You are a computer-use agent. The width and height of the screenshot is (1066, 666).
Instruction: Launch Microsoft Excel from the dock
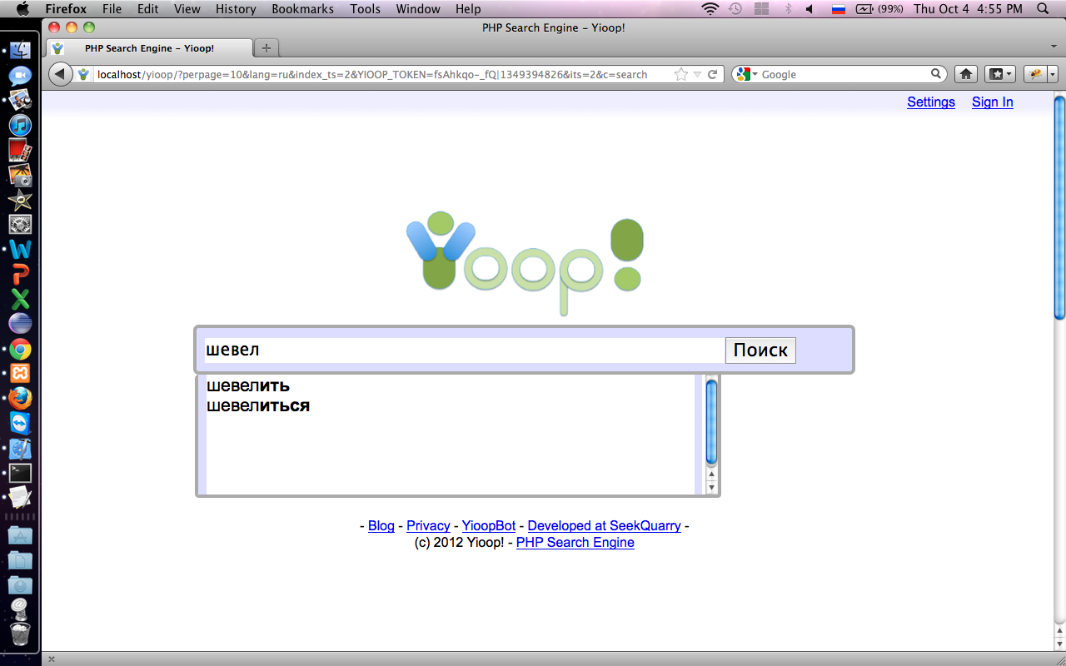20,299
